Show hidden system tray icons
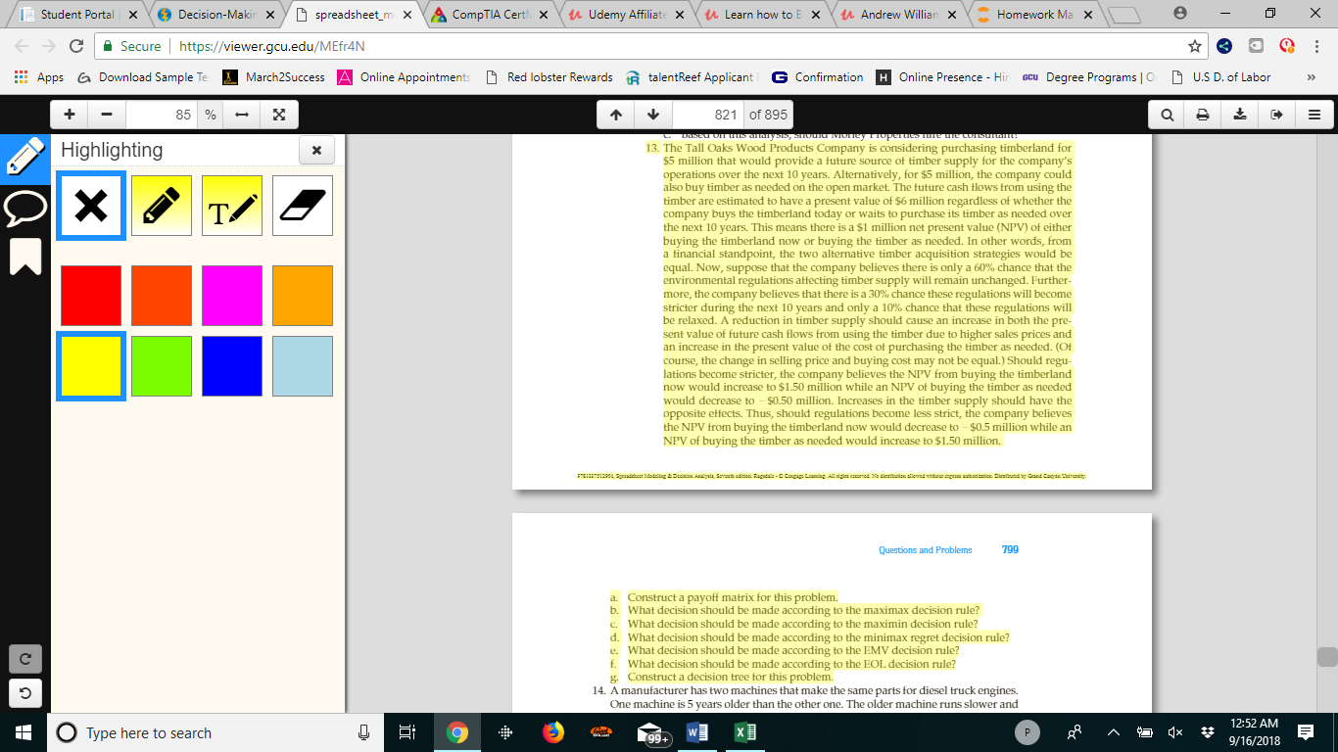Viewport: 1338px width, 752px height. tap(1113, 732)
